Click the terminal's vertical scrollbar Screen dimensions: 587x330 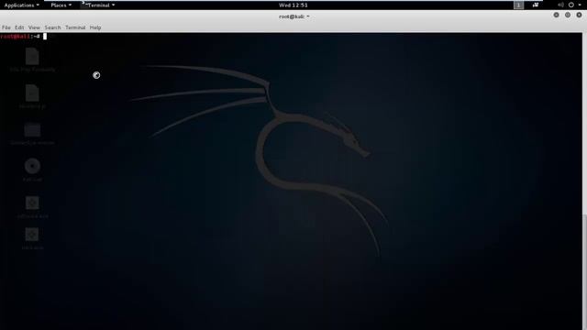[x=585, y=272]
